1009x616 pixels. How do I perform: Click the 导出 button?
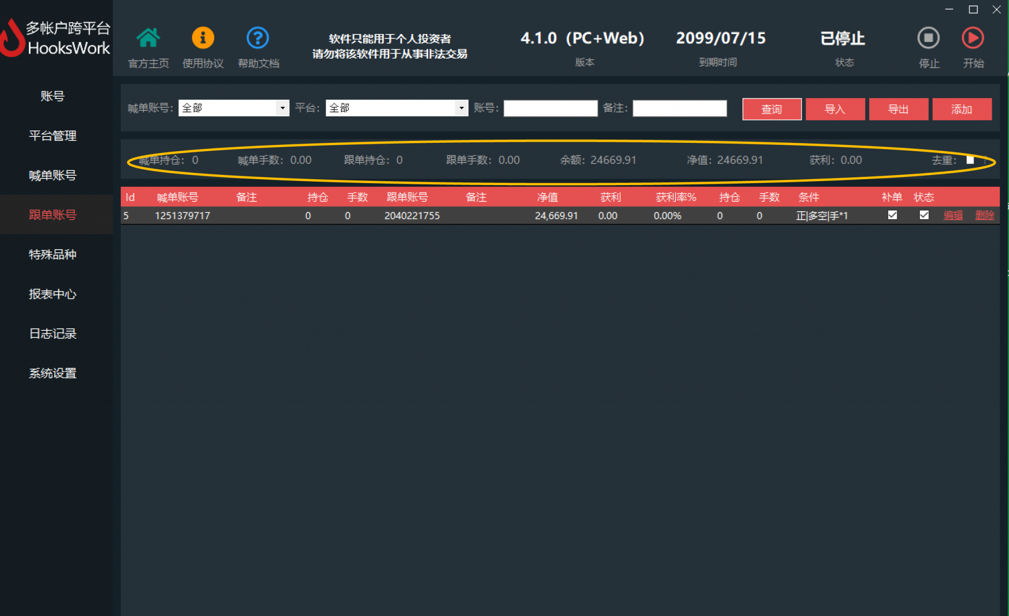point(898,109)
